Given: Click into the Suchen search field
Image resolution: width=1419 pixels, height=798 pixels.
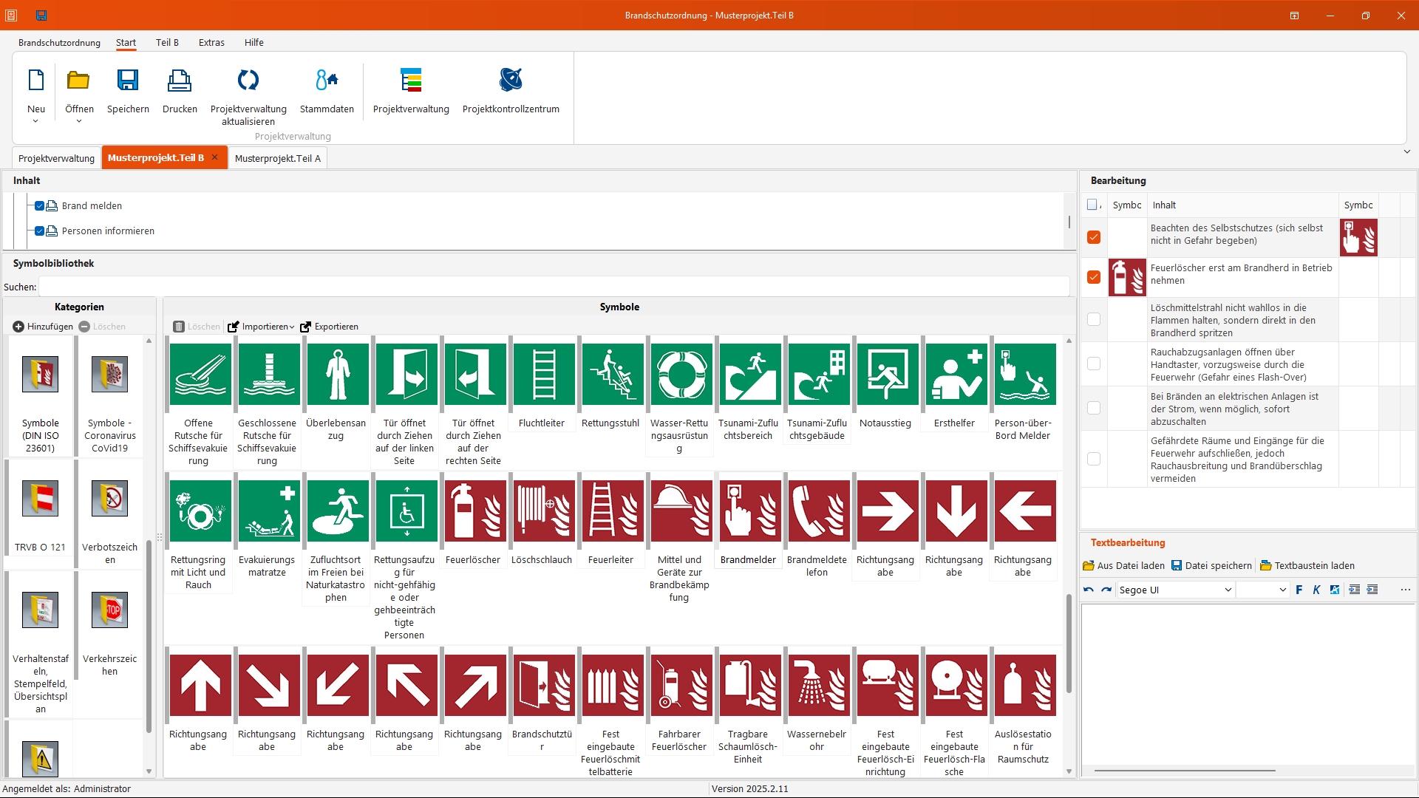Looking at the screenshot, I should coord(554,287).
